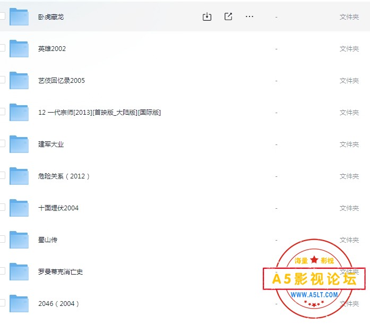Image resolution: width=370 pixels, height=324 pixels.
Task: Open the 英雄2002 folder name
Action: tap(52, 49)
